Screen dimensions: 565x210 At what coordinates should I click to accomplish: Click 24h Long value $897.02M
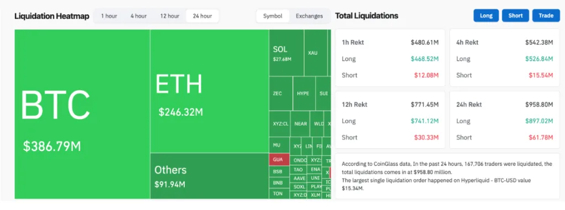click(x=539, y=121)
